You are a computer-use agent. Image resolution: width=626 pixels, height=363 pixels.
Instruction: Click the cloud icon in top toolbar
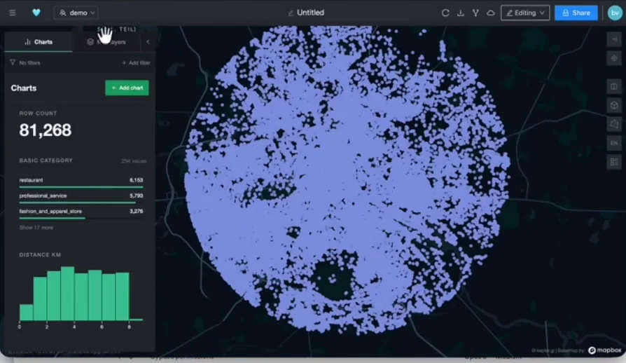[x=491, y=13]
